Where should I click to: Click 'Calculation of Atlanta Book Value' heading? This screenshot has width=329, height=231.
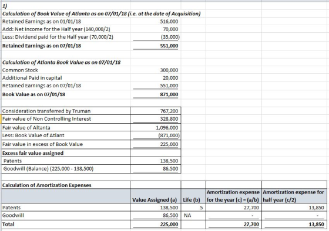pyautogui.click(x=61, y=62)
